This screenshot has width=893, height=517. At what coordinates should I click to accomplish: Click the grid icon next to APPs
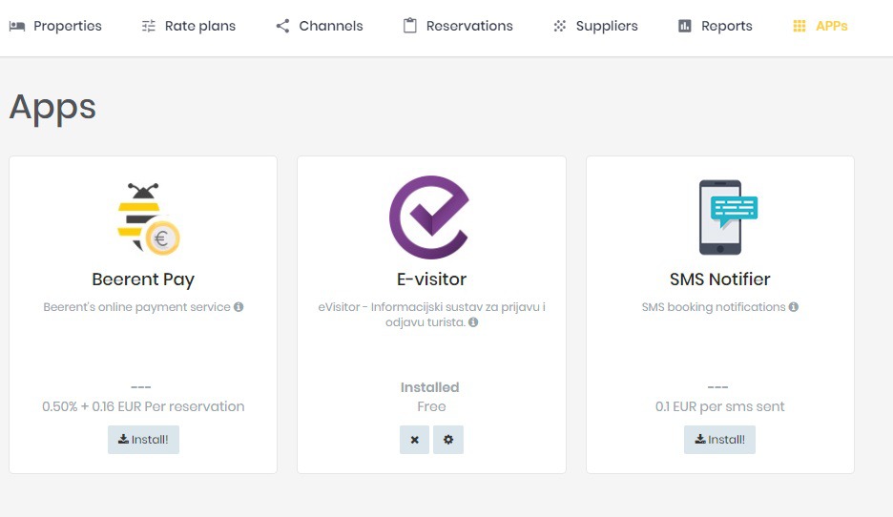click(800, 26)
